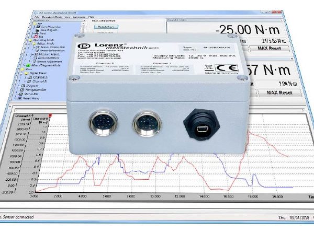Click MAX Reset below 1.04 N·m

(x=280, y=92)
